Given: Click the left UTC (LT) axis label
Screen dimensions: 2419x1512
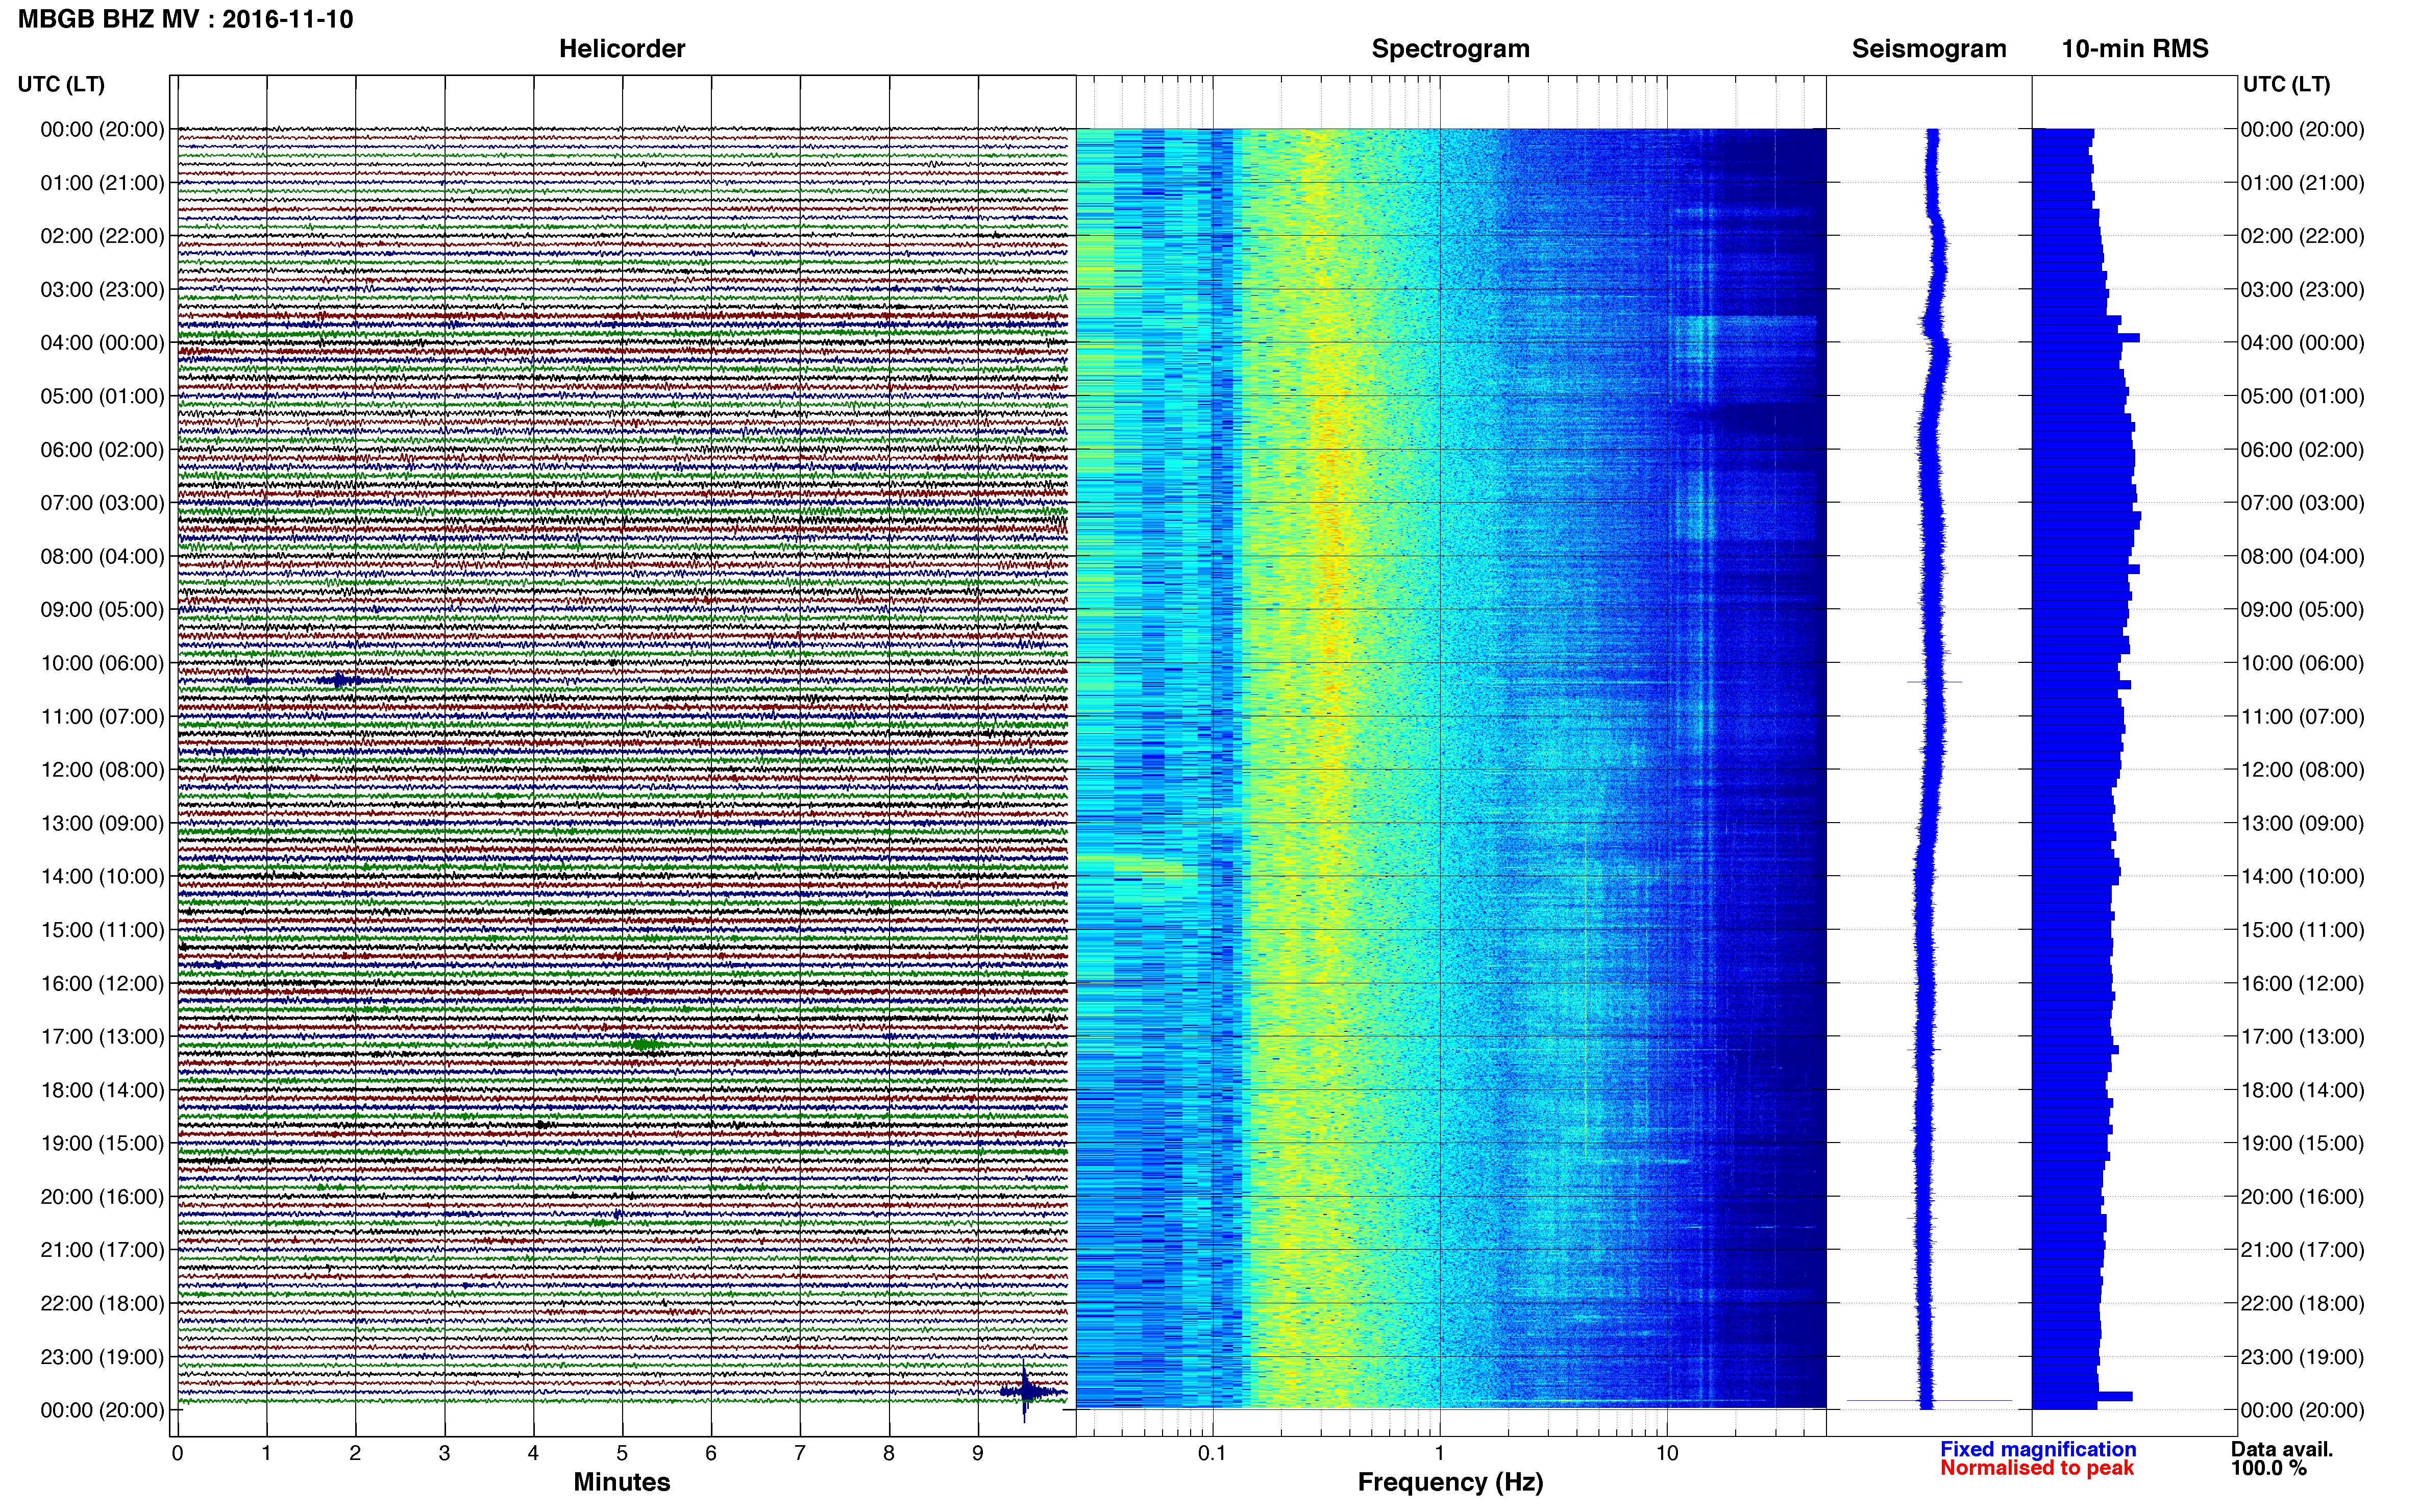Looking at the screenshot, I should 61,84.
